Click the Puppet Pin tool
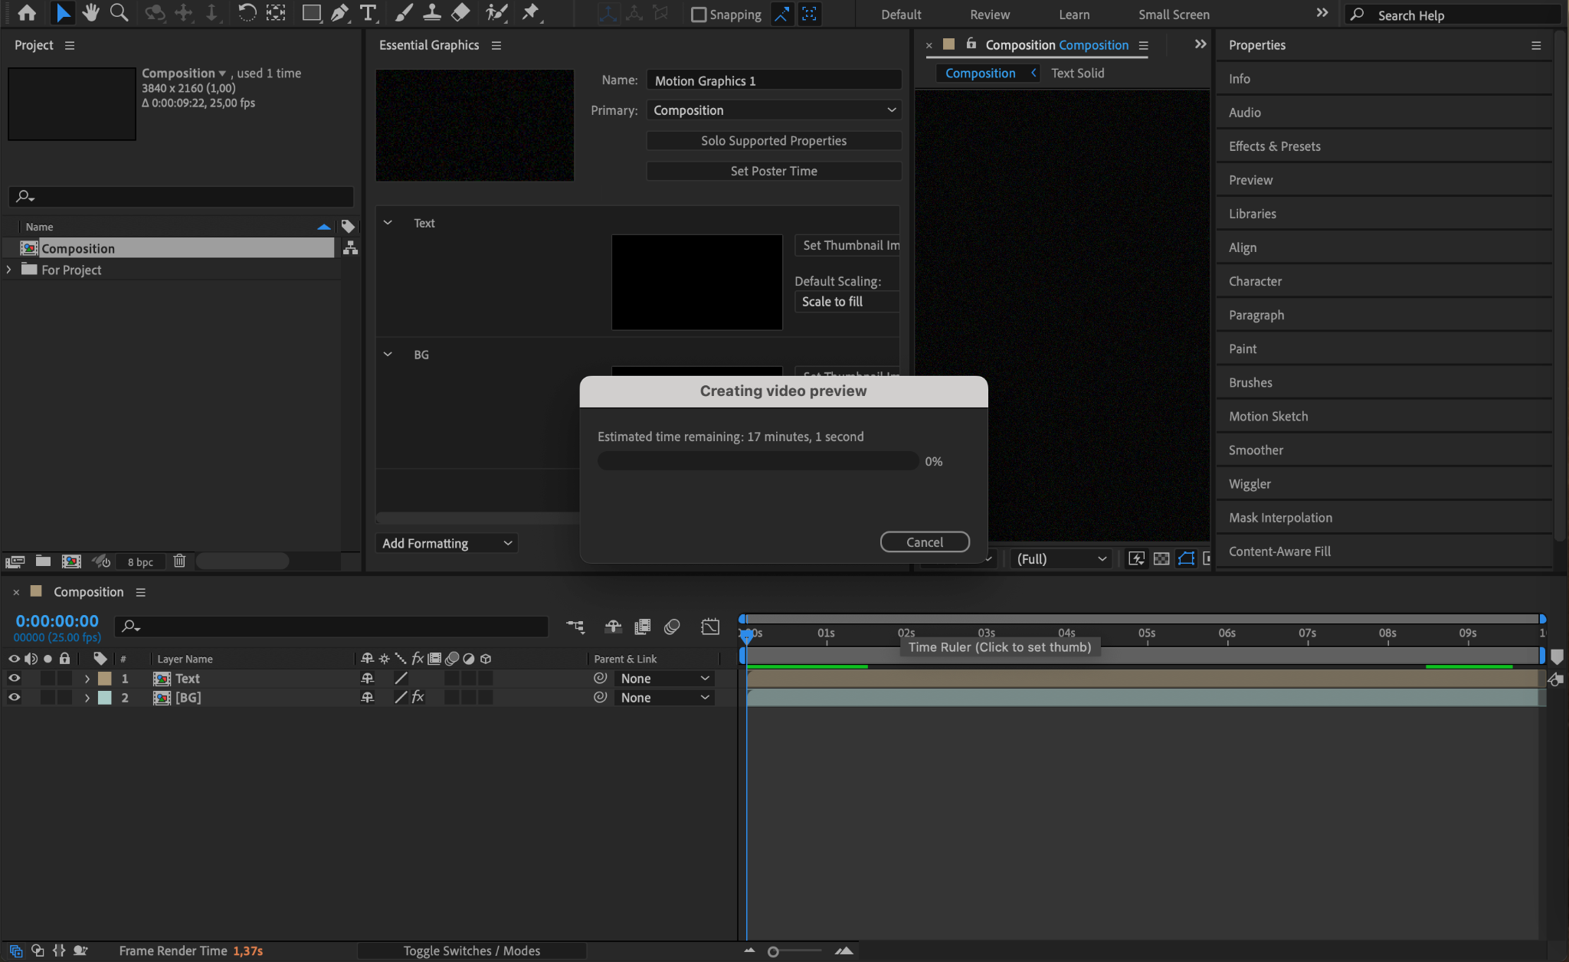The width and height of the screenshot is (1569, 962). pyautogui.click(x=530, y=13)
